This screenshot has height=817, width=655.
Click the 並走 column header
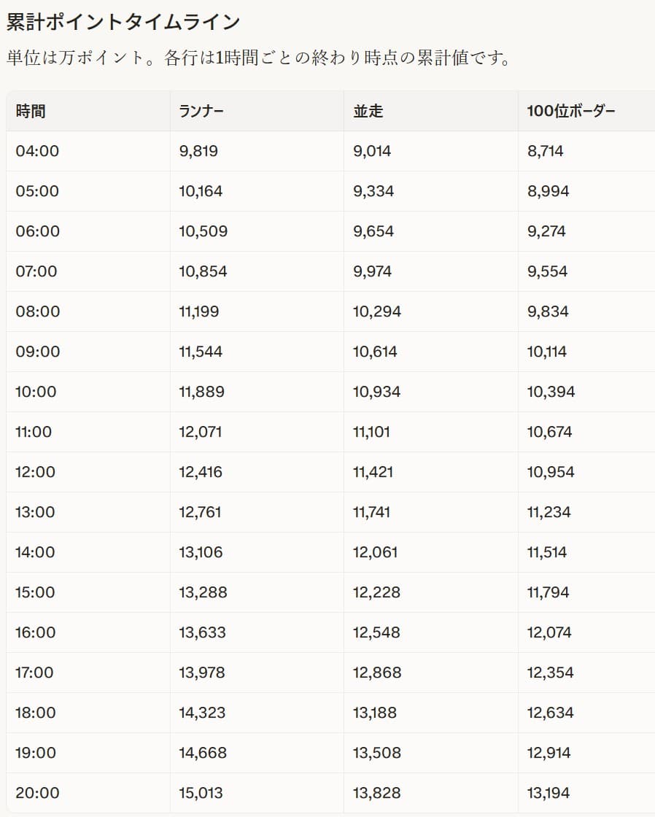[x=368, y=112]
